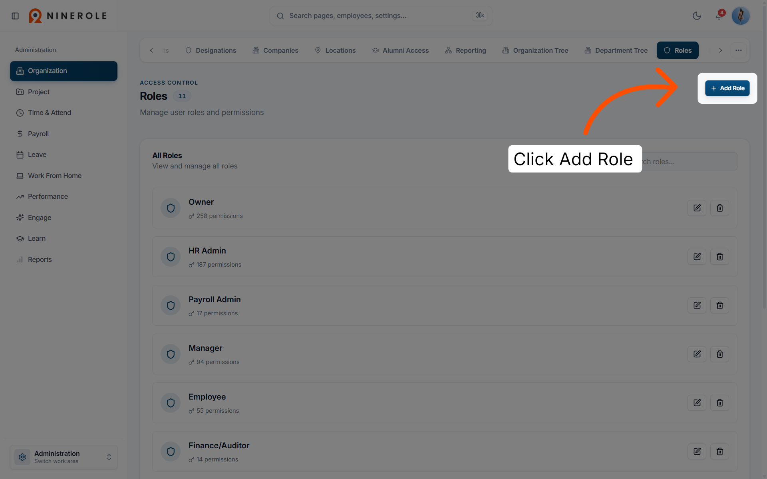This screenshot has width=767, height=479.
Task: Edit the Owner role
Action: click(x=697, y=208)
